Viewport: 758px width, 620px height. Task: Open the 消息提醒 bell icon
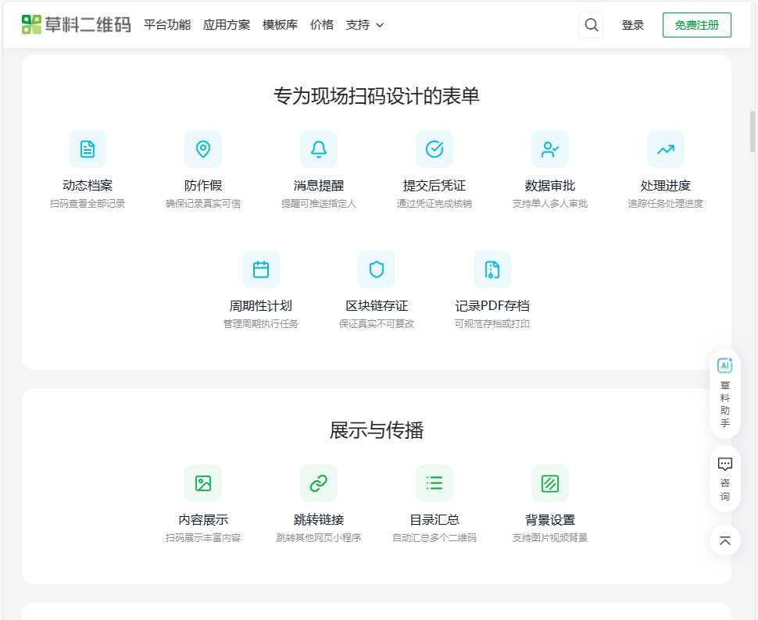319,148
